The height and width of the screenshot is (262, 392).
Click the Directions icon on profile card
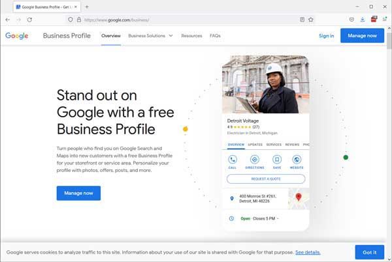[x=255, y=159]
